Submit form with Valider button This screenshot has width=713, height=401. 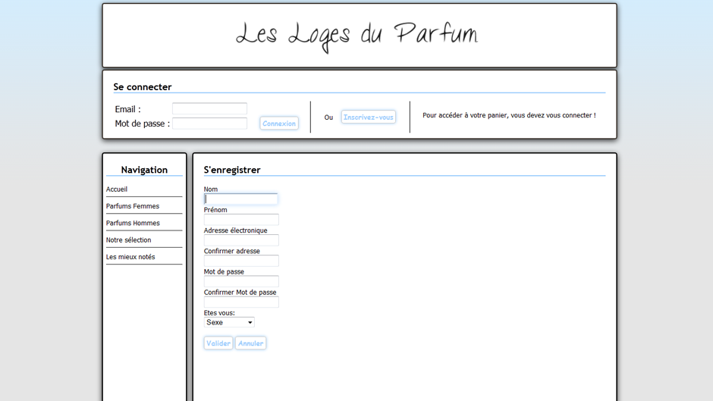coord(218,343)
